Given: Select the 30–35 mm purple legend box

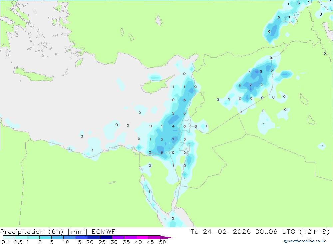Looking at the screenshot, I should (x=118, y=237).
